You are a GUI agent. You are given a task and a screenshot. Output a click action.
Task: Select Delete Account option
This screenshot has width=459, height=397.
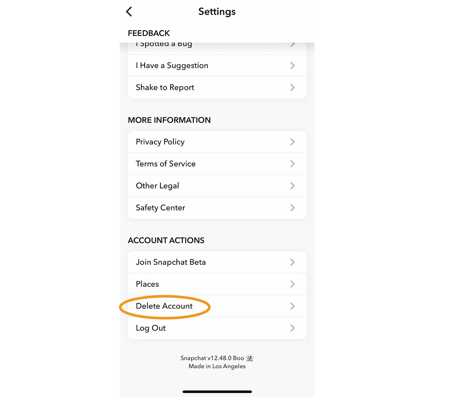point(164,306)
